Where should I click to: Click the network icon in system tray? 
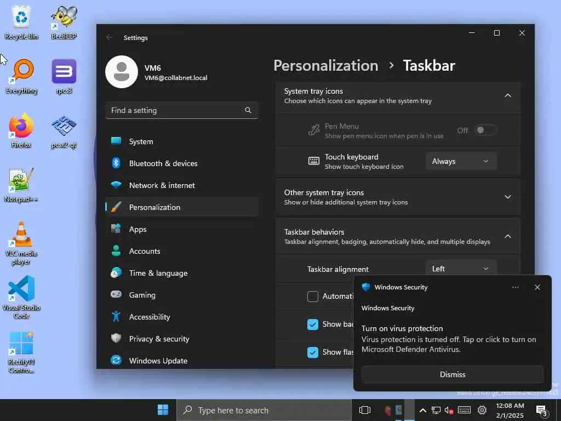436,410
